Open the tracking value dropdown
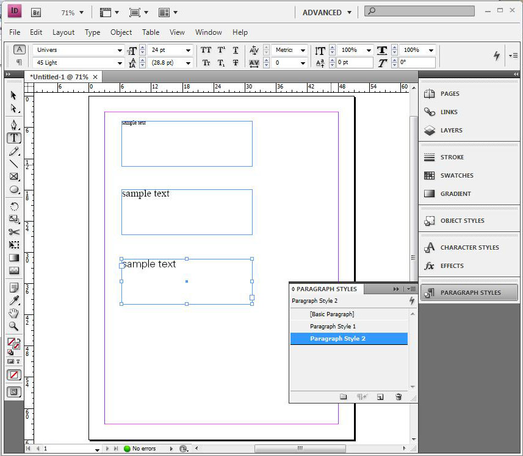This screenshot has width=523, height=456. 303,63
